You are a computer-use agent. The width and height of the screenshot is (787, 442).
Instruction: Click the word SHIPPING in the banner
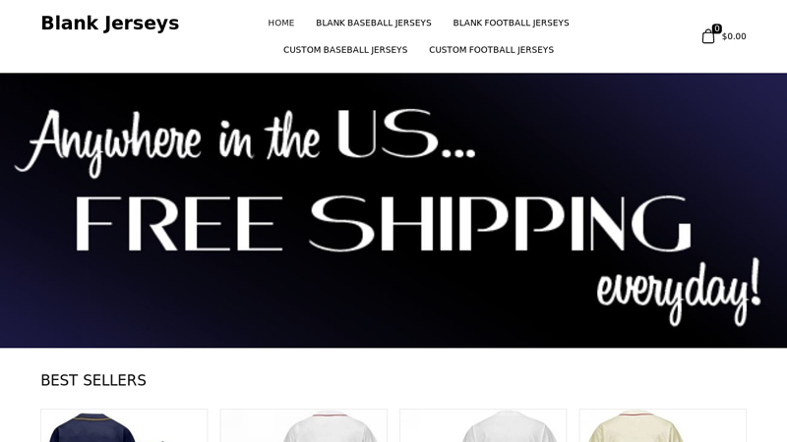click(x=501, y=224)
